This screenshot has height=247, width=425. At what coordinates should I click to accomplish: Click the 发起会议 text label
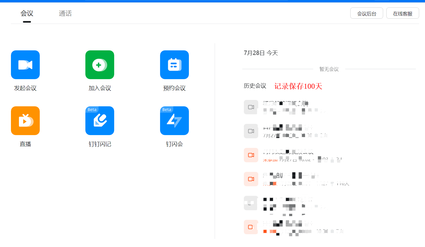(25, 88)
